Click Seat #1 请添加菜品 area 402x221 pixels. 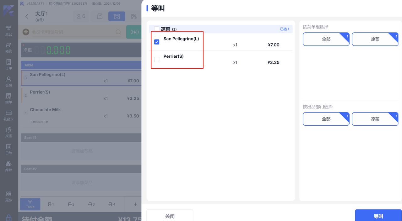[x=81, y=151]
